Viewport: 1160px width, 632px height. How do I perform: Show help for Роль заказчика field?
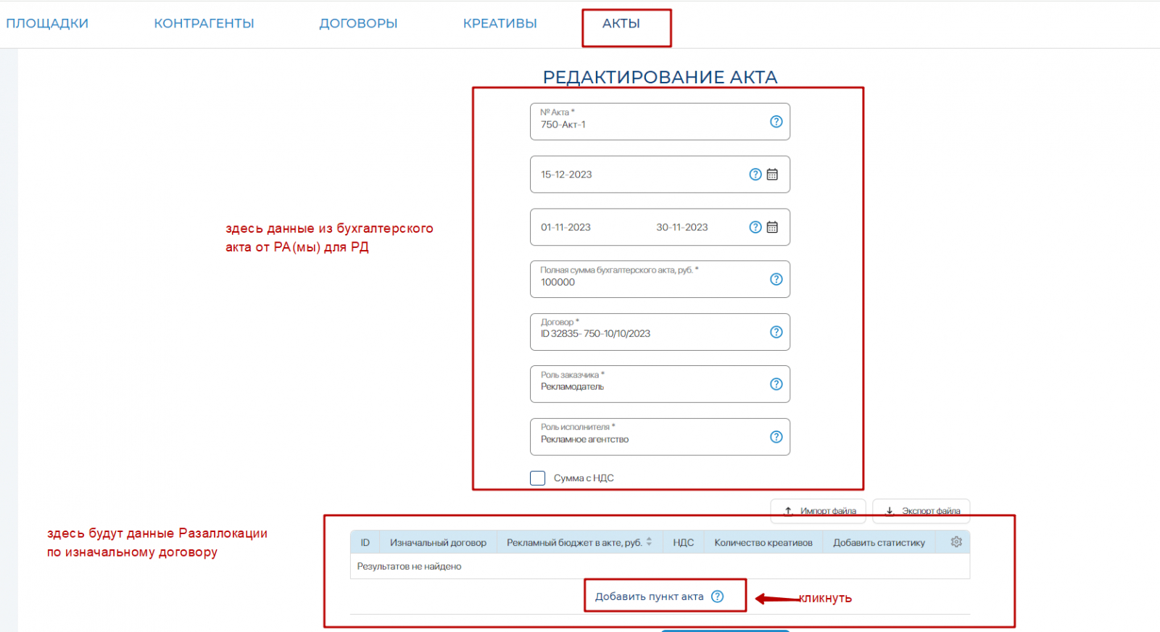[x=776, y=384]
